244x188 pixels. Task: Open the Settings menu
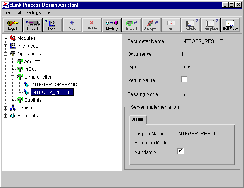pyautogui.click(x=33, y=12)
